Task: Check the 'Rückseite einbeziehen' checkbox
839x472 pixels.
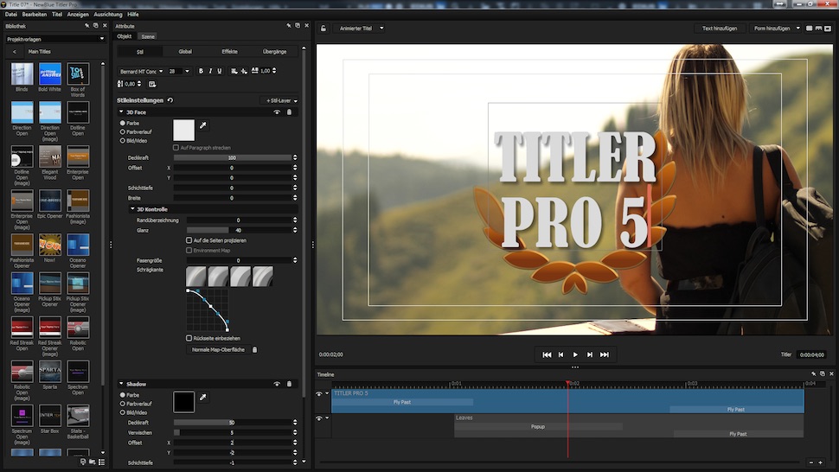Action: pos(189,338)
